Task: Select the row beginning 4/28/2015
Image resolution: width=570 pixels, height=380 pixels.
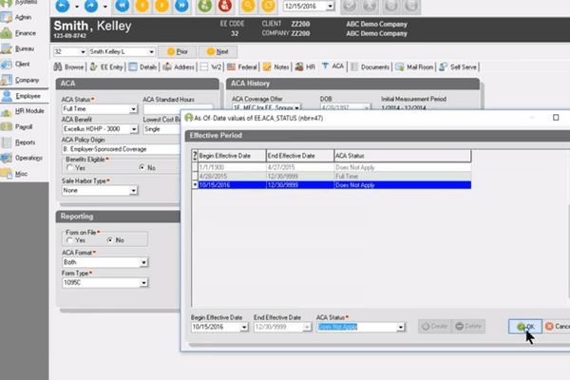Action: coord(332,177)
